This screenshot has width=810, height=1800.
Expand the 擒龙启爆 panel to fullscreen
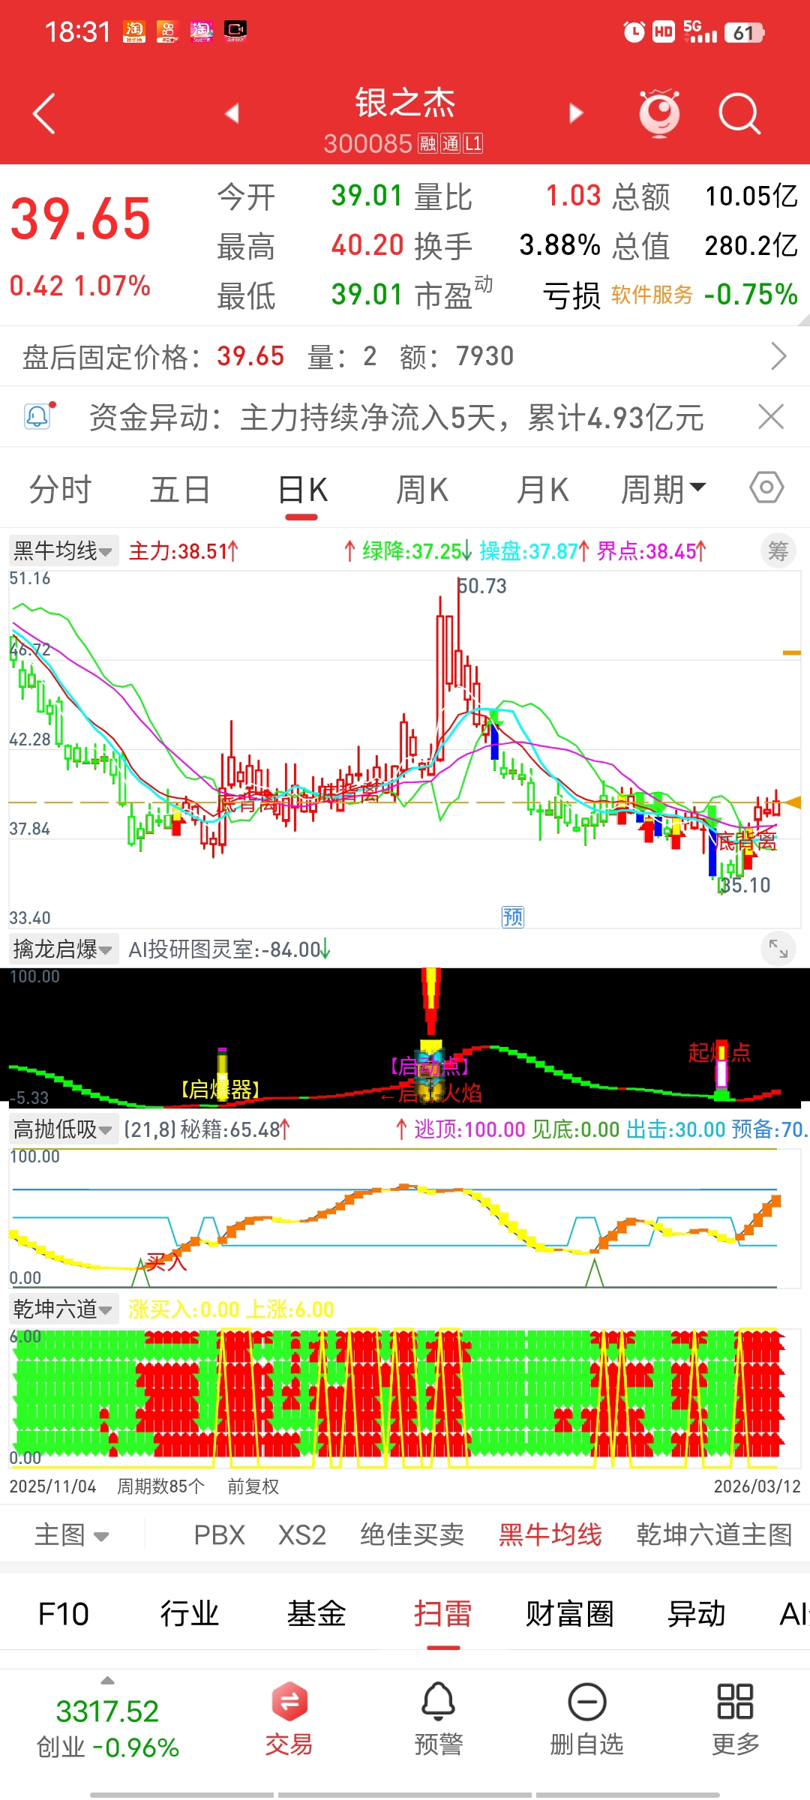click(778, 950)
